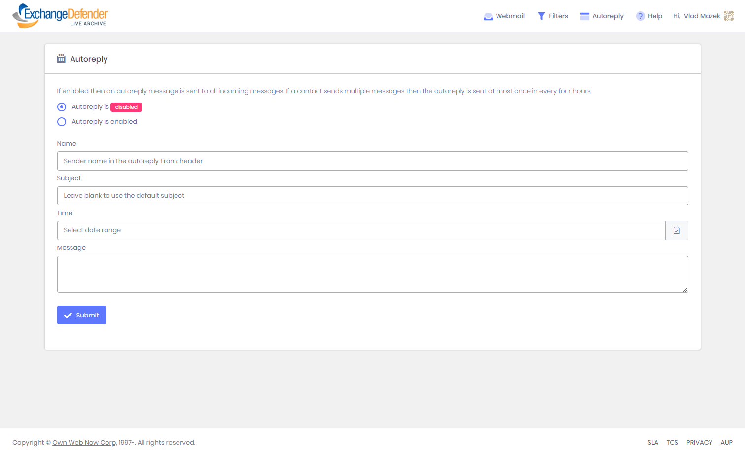This screenshot has width=745, height=457.
Task: Click the ExchangeDefender Live Archive logo
Action: click(60, 16)
